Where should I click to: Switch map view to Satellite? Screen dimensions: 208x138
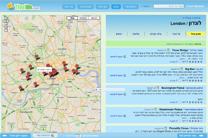tap(83, 18)
